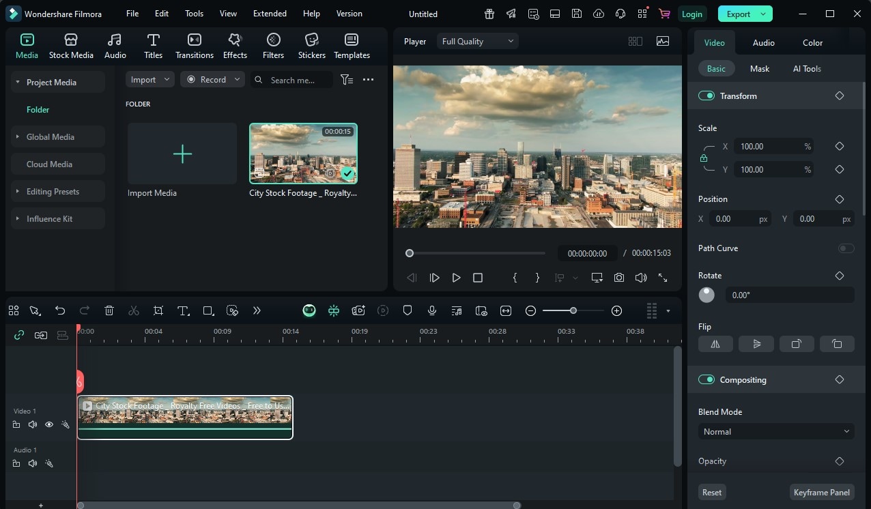
Task: Click the Login button
Action: pyautogui.click(x=691, y=14)
